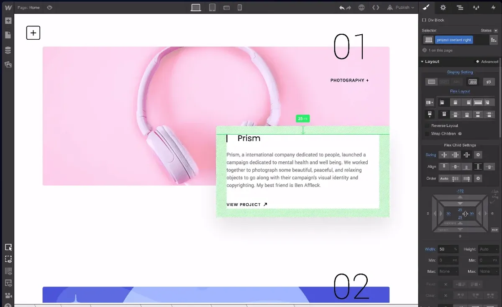Set display to none (hidden)
Screen dimensions: 502x307
tap(489, 82)
